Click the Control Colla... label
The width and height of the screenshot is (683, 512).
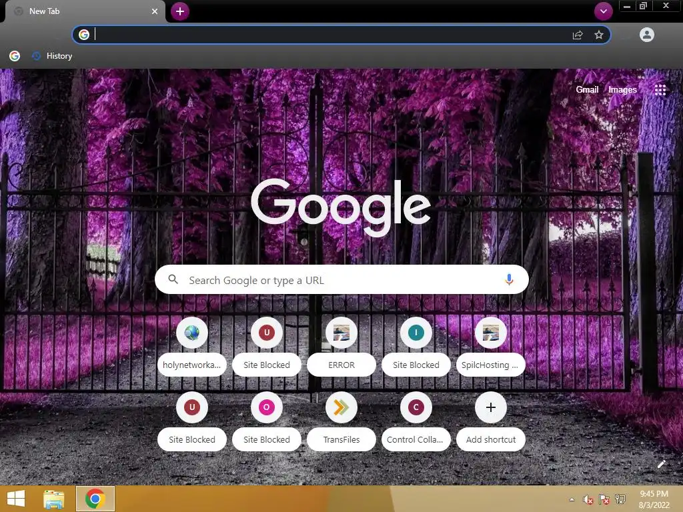[416, 440]
